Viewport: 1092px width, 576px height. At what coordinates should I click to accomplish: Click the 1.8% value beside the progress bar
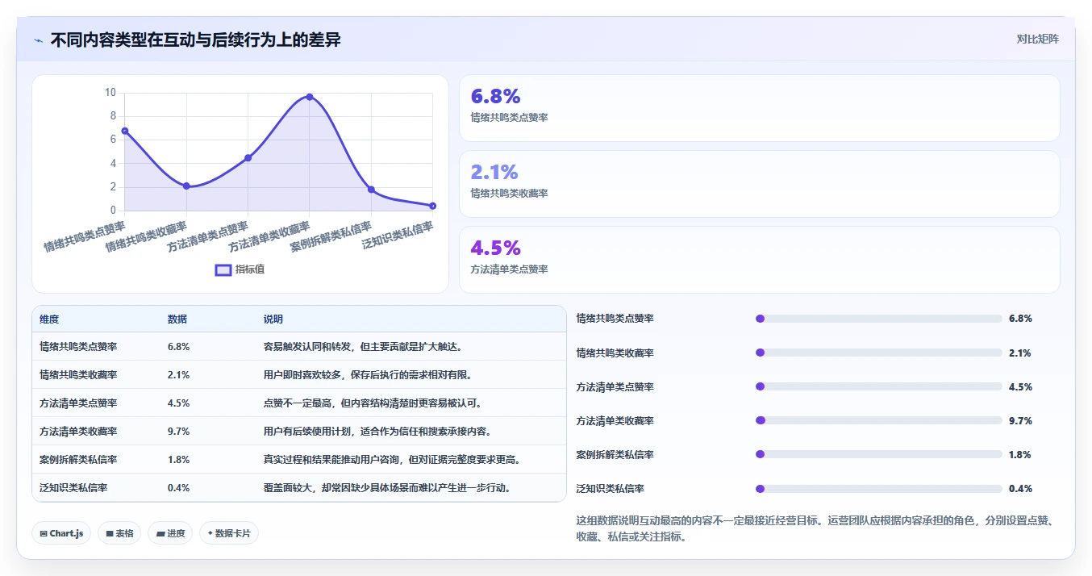point(1020,454)
